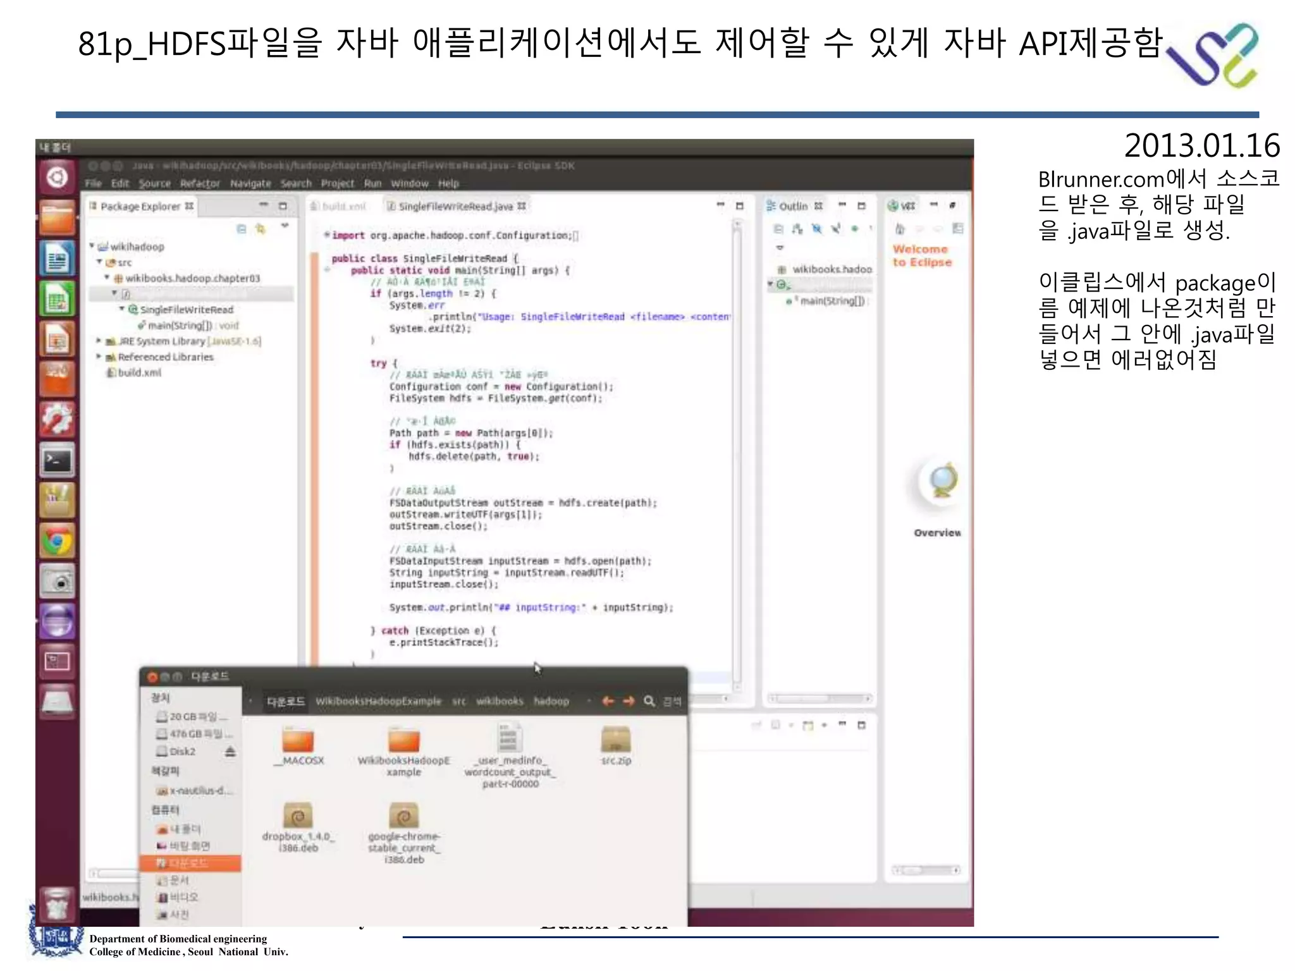The height and width of the screenshot is (971, 1295).
Task: Open the screenshot camera app in dock
Action: point(57,582)
